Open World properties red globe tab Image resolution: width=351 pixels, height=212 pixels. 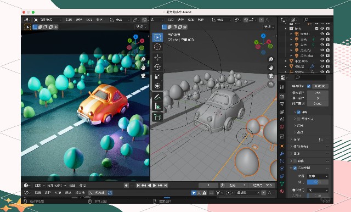click(282, 127)
